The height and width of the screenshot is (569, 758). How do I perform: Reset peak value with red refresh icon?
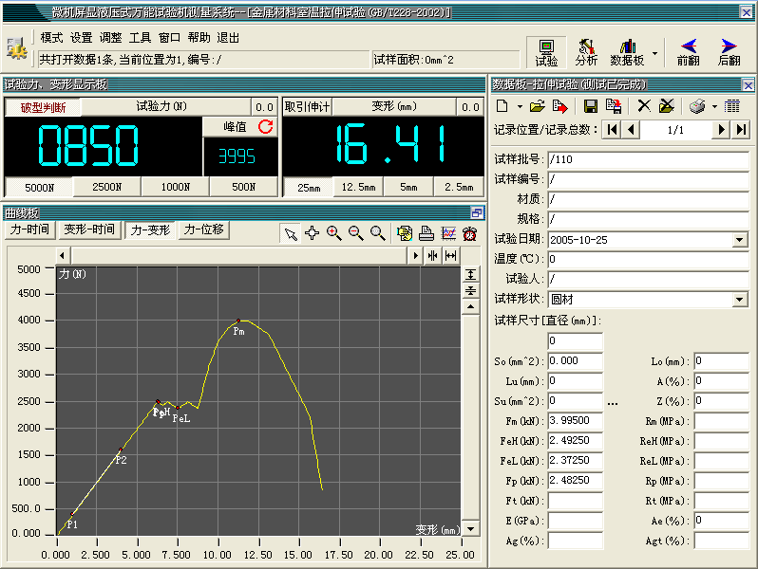265,126
